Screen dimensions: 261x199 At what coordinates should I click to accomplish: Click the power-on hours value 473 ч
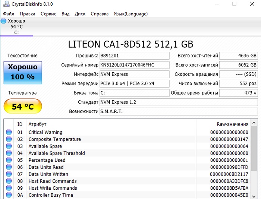(239, 93)
